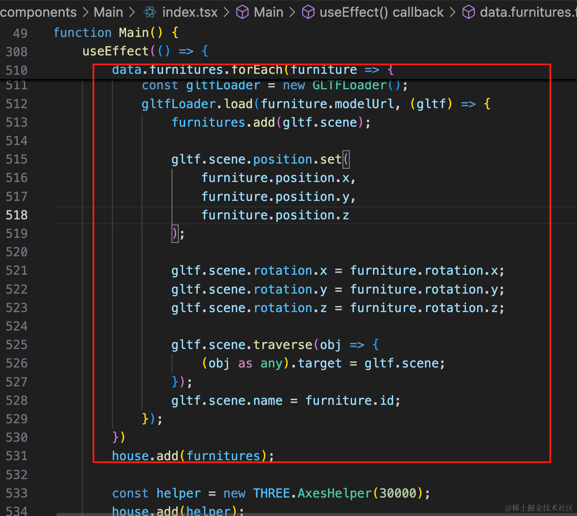The height and width of the screenshot is (516, 577).
Task: Open the index.tsx breadcrumb
Action: tap(190, 12)
